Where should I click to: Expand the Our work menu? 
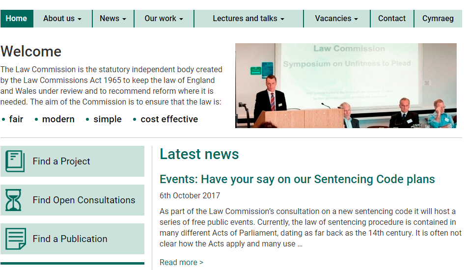164,19
